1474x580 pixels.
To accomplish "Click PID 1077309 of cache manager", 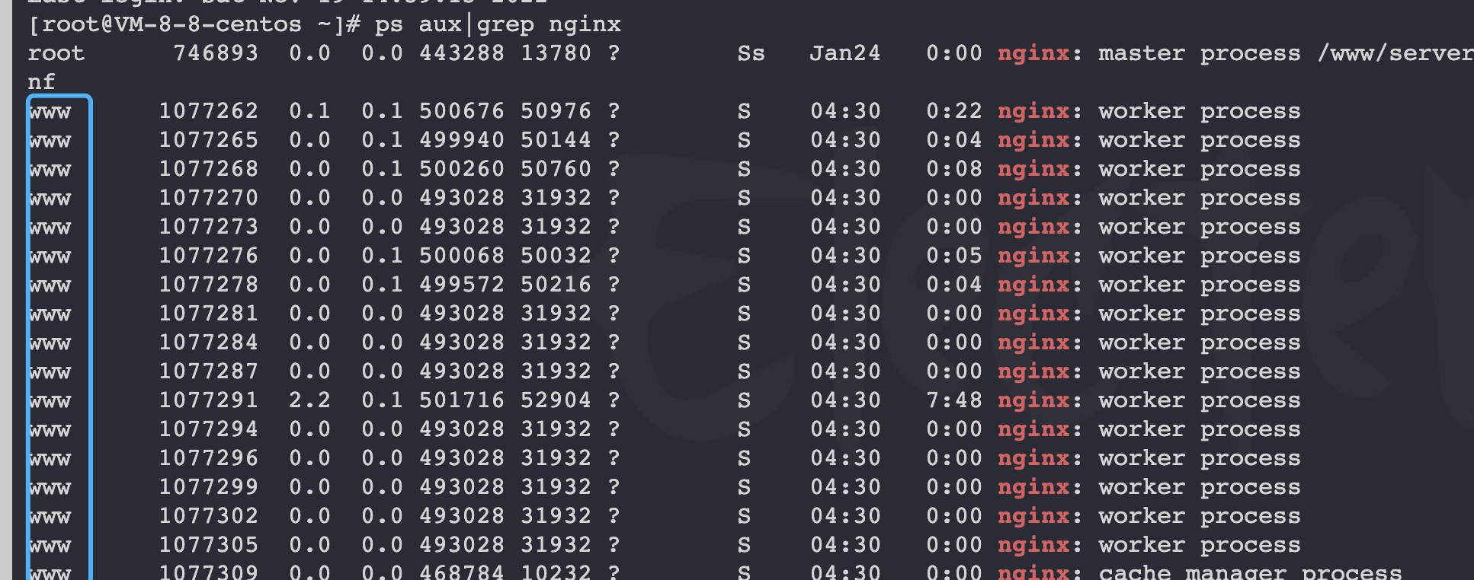I will tap(208, 572).
